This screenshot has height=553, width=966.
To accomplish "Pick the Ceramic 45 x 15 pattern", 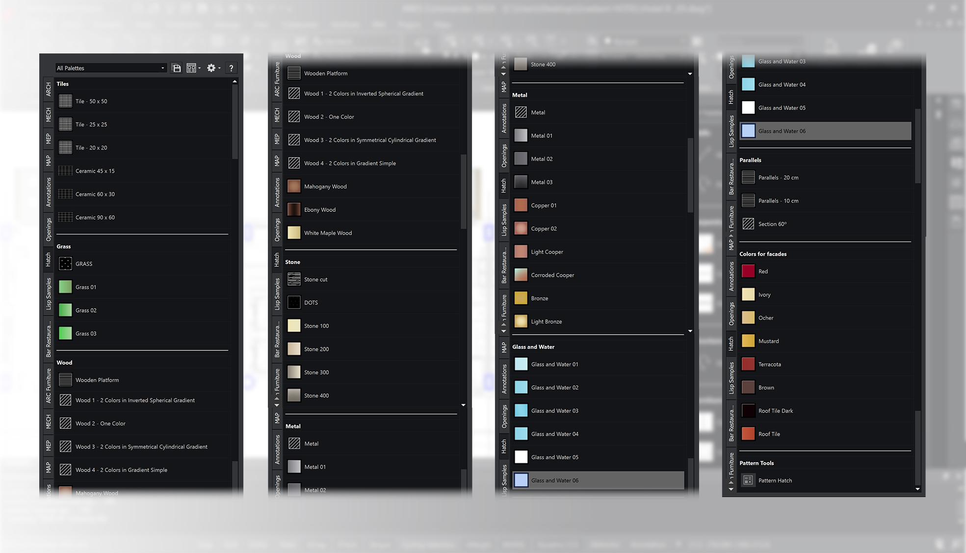I will pos(143,171).
